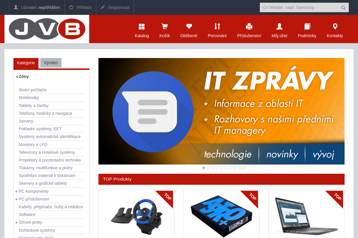
Task: Open the Notebooky category
Action: (29, 98)
